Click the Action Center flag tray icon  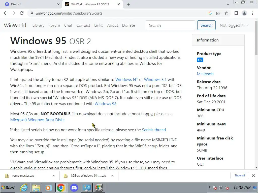coord(215,188)
